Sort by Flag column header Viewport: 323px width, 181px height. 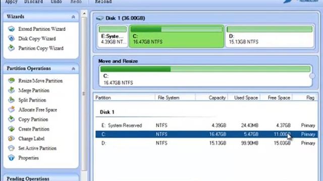point(305,98)
